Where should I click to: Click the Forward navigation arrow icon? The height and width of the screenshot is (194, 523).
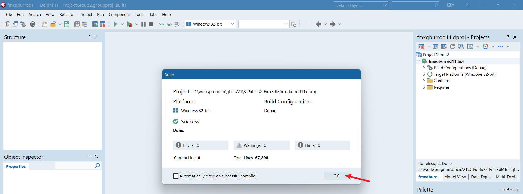[333, 24]
